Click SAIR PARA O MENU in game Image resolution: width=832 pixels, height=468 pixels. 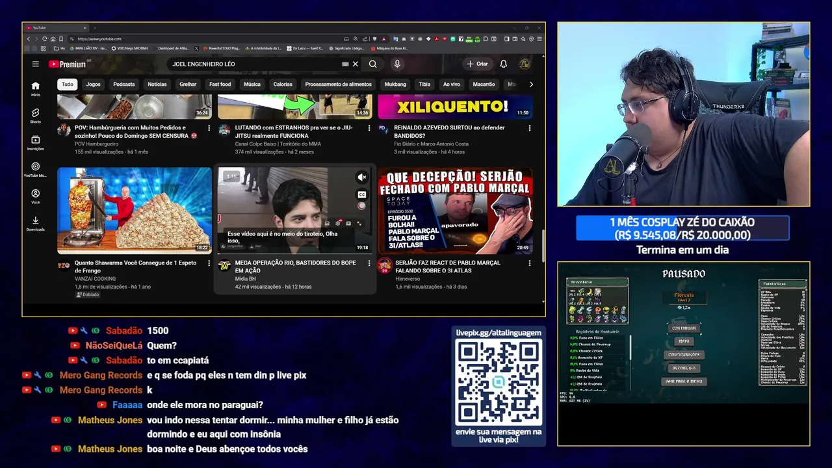(684, 382)
